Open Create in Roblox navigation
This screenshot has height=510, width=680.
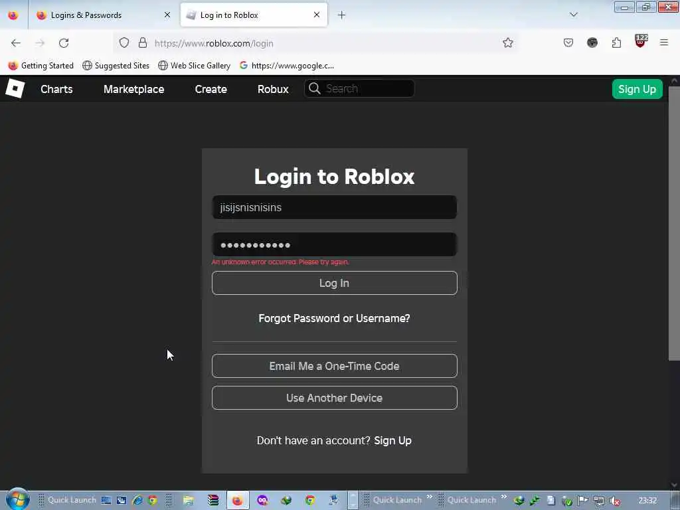[211, 89]
